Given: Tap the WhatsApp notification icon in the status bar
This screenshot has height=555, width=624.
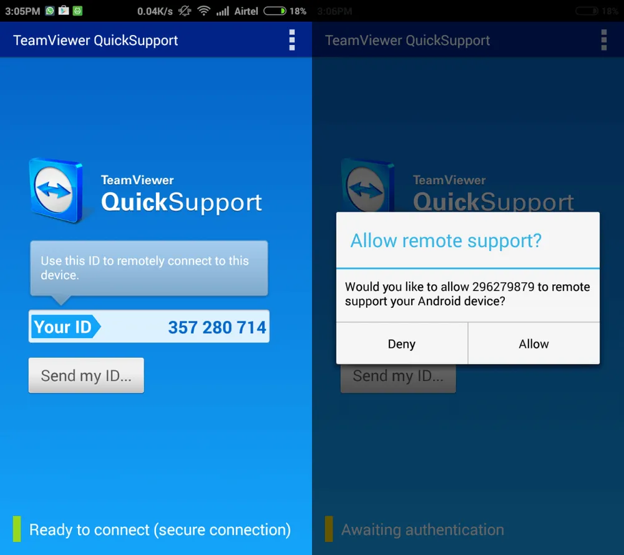Looking at the screenshot, I should tap(50, 11).
